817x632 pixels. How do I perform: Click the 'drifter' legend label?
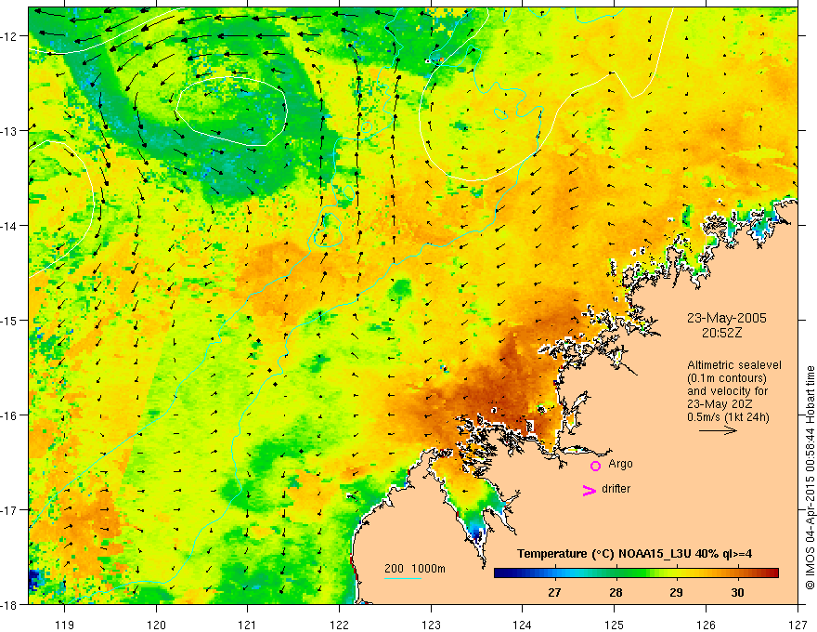pyautogui.click(x=616, y=489)
